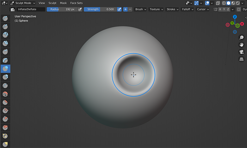Image resolution: width=247 pixels, height=148 pixels.
Task: Enable Y axis symmetry
Action: pyautogui.click(x=224, y=10)
